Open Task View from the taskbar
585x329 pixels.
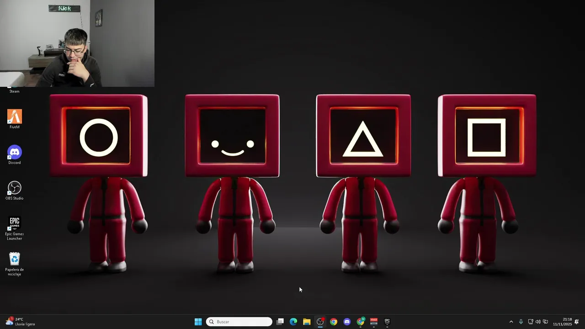[x=280, y=322]
